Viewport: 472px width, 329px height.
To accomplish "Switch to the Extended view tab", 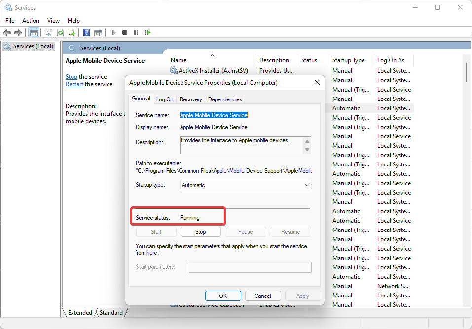I will 80,312.
